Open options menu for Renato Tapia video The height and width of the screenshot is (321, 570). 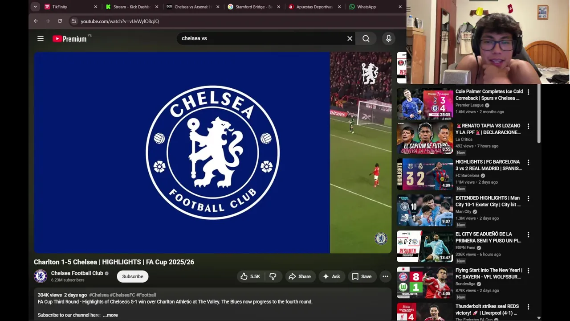click(529, 127)
